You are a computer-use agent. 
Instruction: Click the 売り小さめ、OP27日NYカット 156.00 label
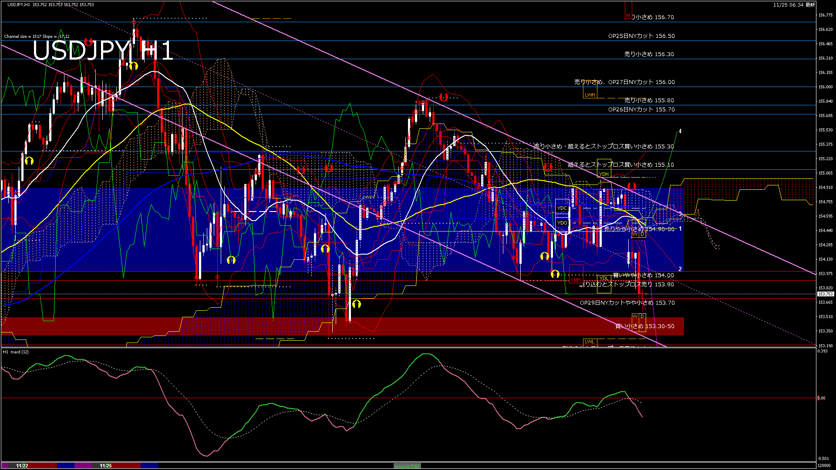[x=624, y=82]
